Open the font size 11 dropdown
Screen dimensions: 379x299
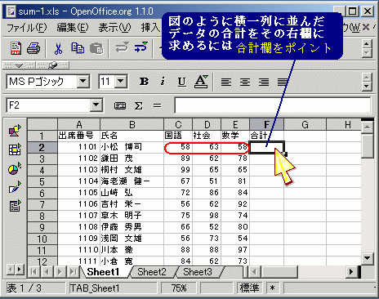pos(121,82)
